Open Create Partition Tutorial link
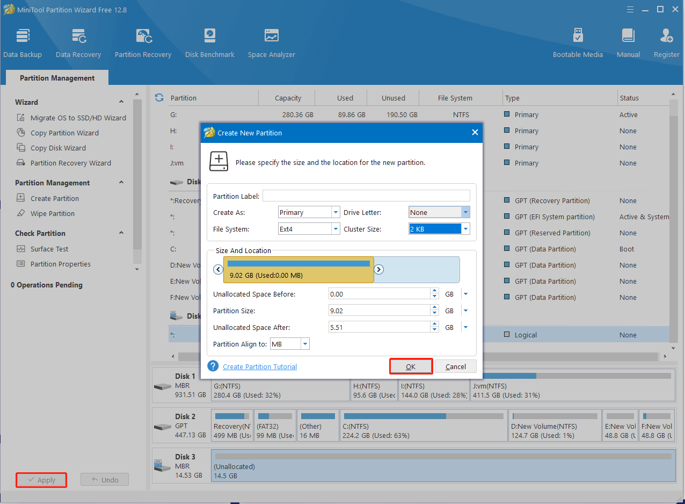The image size is (685, 504). pos(260,366)
